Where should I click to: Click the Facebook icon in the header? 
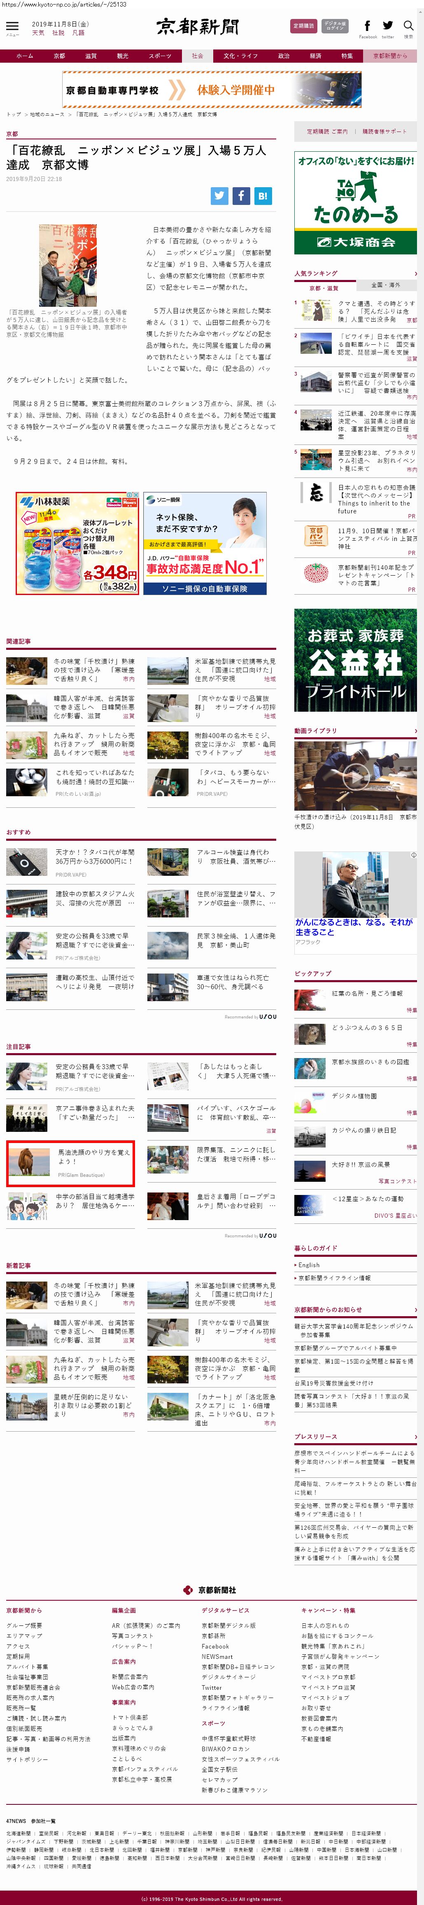367,27
